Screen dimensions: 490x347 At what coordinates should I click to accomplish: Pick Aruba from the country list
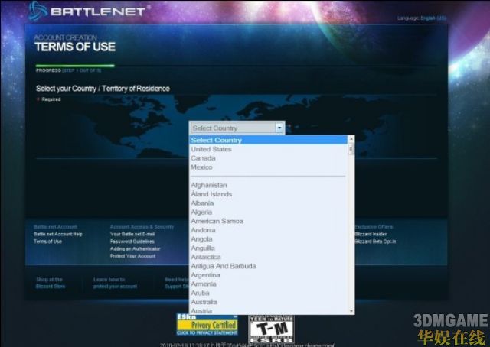point(268,293)
